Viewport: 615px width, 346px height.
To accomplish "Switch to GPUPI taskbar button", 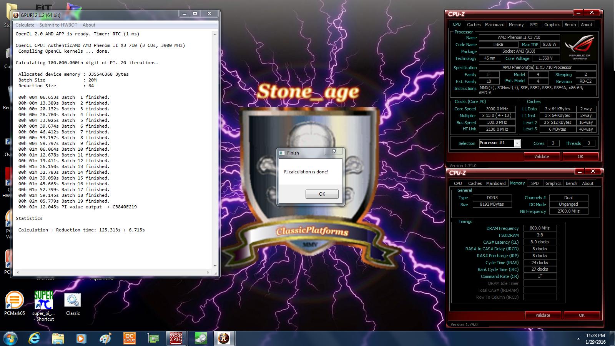I will click(x=224, y=338).
